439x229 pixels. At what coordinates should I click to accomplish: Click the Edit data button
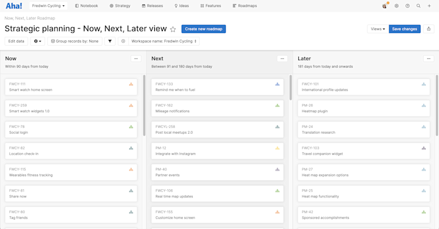pyautogui.click(x=16, y=41)
